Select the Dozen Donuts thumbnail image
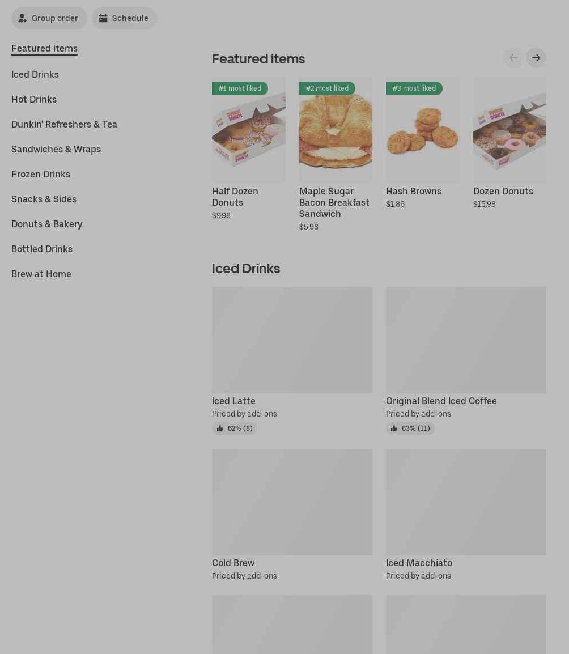The width and height of the screenshot is (569, 654). coord(509,130)
